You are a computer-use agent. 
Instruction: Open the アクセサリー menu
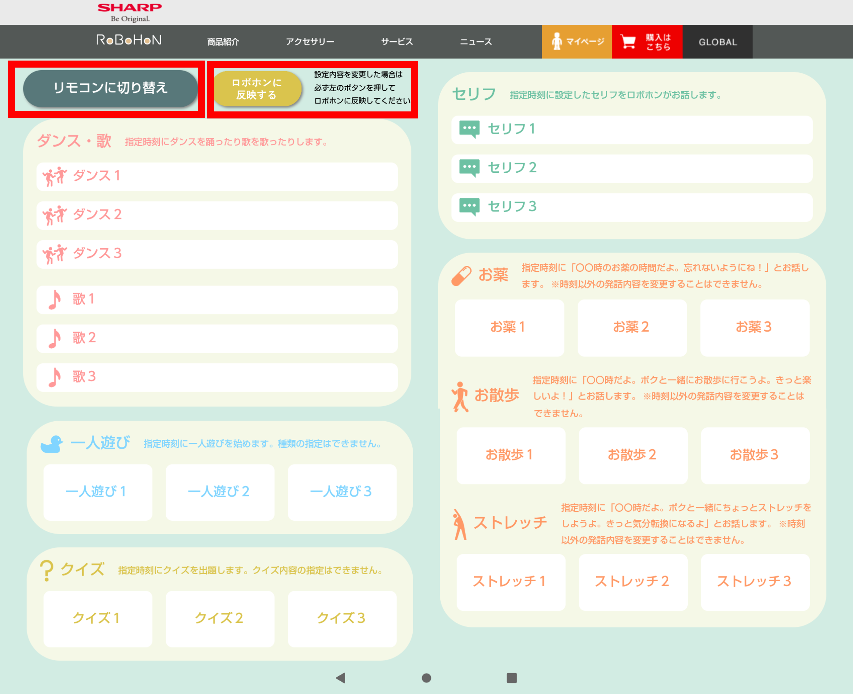point(310,41)
